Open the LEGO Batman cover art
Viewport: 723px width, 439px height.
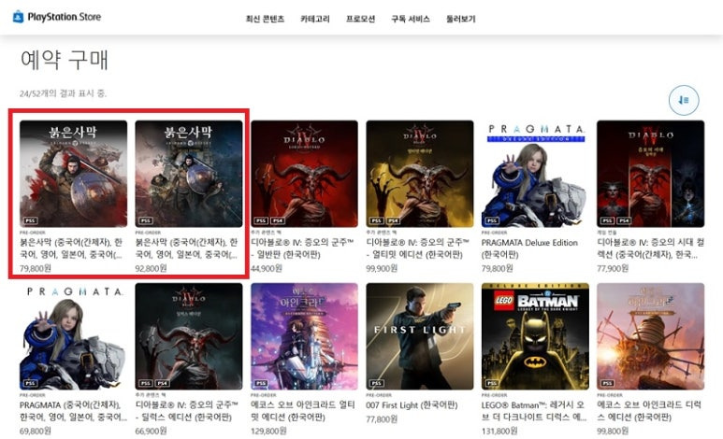coord(535,336)
